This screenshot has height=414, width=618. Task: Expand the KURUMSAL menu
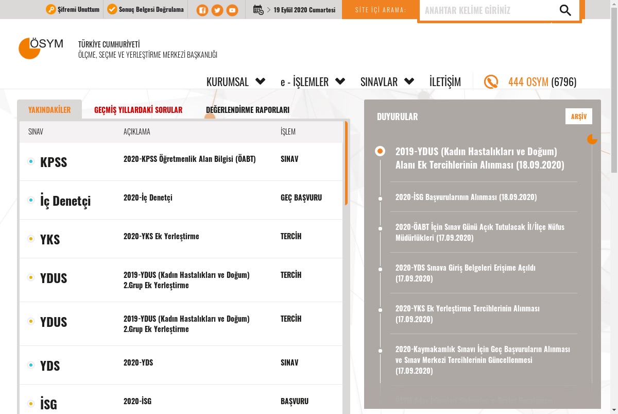coord(236,82)
